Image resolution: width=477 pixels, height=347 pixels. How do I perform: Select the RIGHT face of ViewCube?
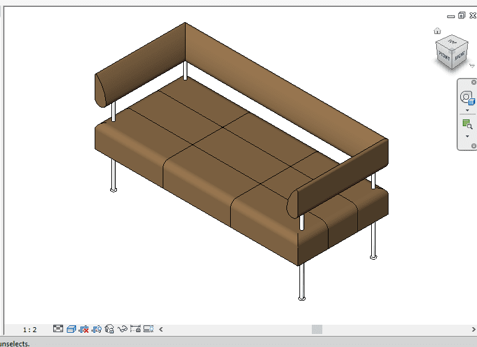click(460, 57)
